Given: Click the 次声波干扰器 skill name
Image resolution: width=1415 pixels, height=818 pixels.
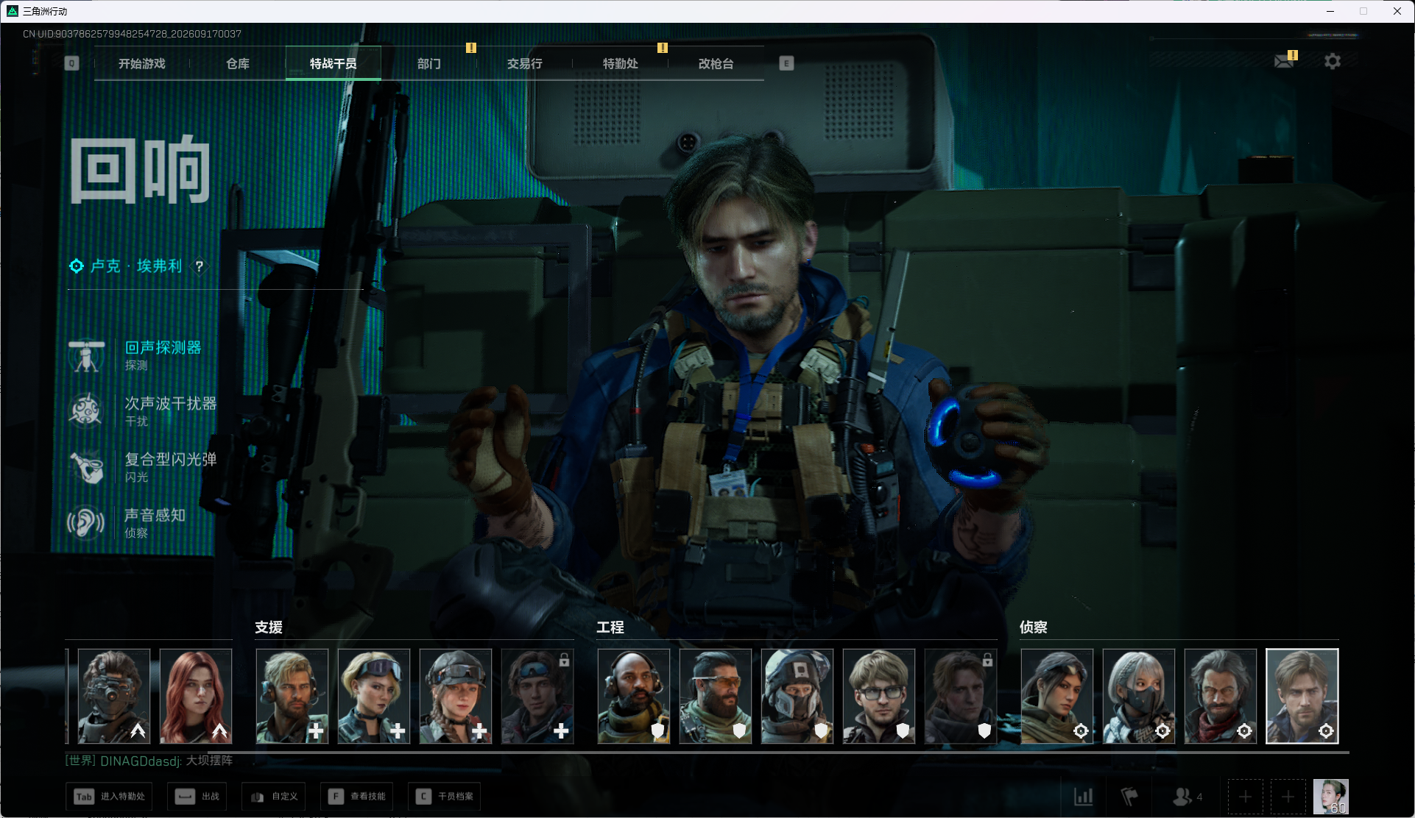Looking at the screenshot, I should 171,403.
